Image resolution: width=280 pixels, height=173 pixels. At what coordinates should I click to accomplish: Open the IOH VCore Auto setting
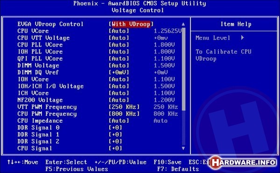point(119,80)
